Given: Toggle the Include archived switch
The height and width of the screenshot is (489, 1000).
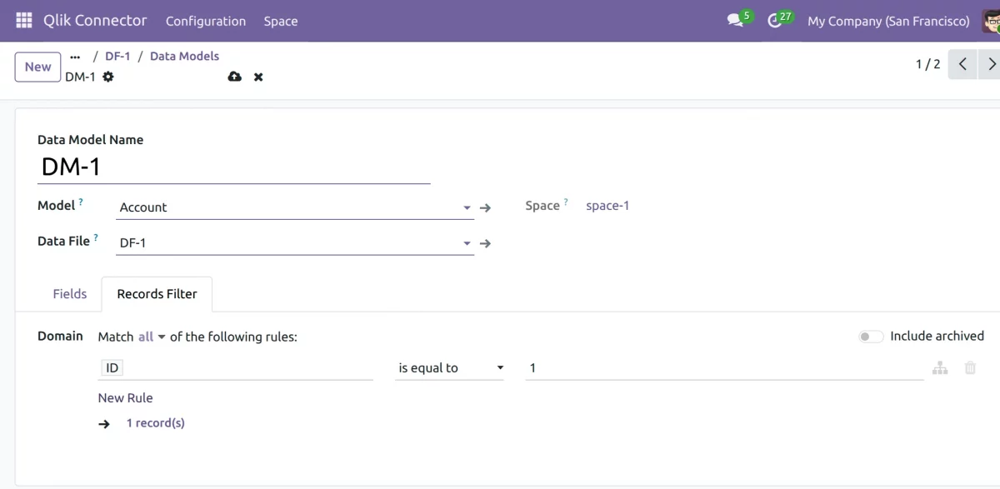Looking at the screenshot, I should tap(871, 337).
